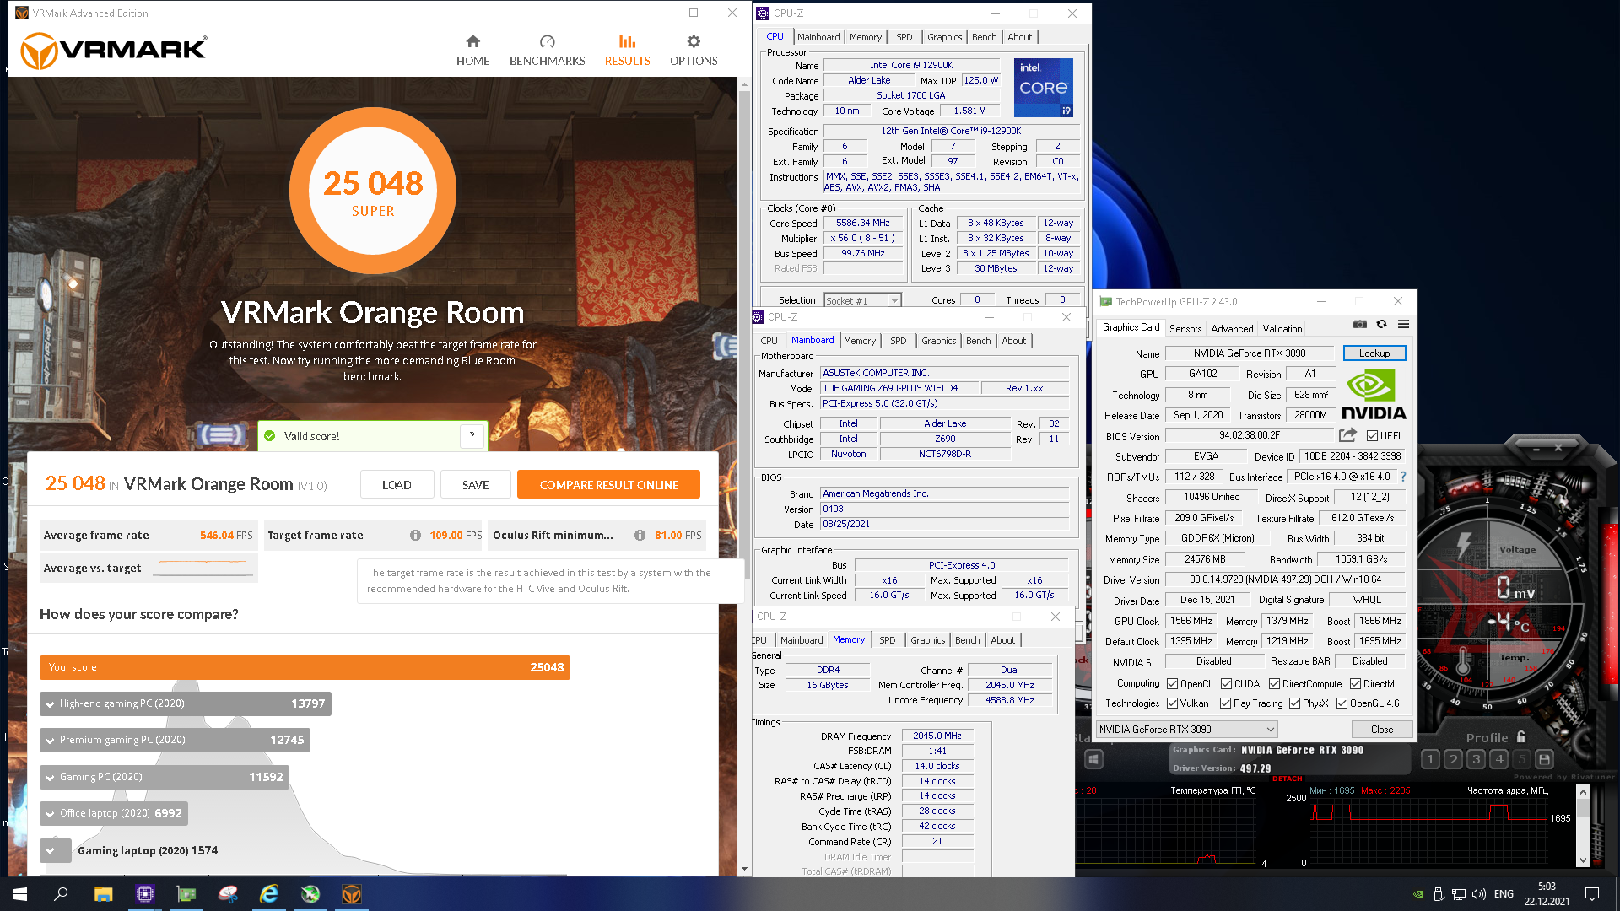Click the GPU-Z refresh icon
The width and height of the screenshot is (1620, 911).
tap(1381, 324)
